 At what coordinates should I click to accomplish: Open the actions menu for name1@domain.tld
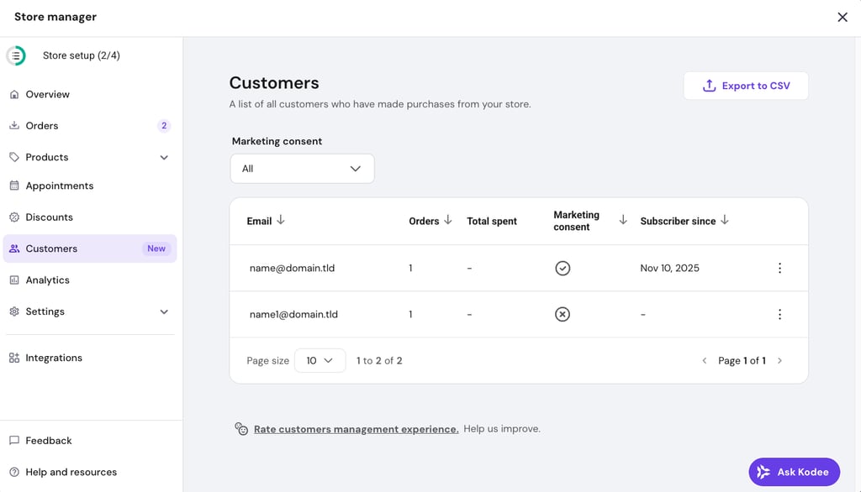[779, 314]
